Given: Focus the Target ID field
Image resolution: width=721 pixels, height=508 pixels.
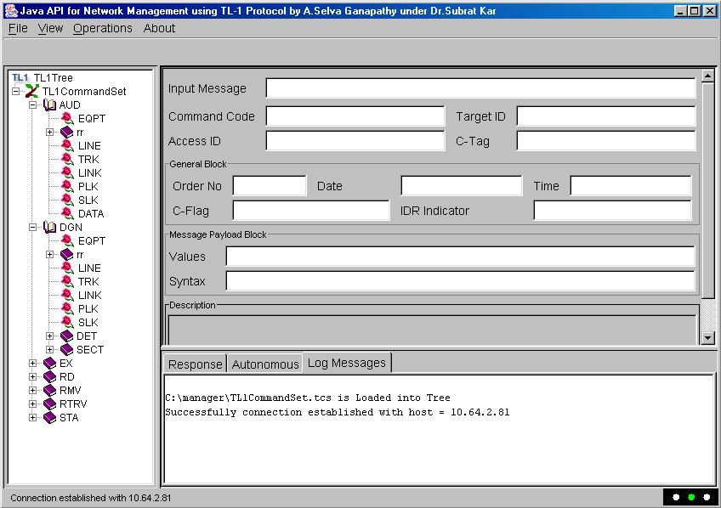Looking at the screenshot, I should pos(606,116).
